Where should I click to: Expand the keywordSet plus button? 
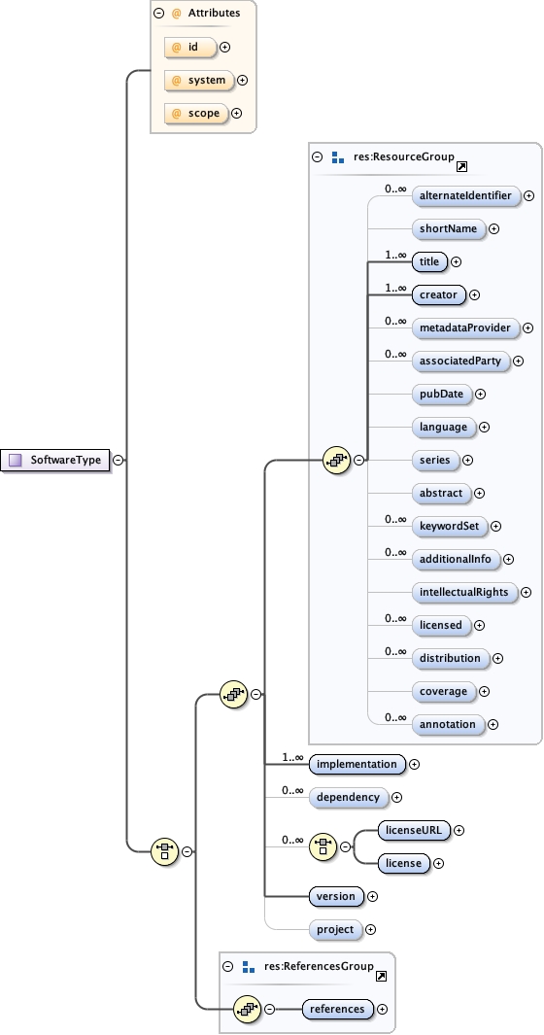click(495, 526)
